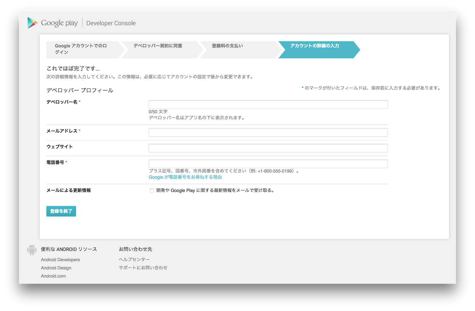Screen dimensions: 475x311
Task: Open the Android.com link
Action: pos(54,276)
